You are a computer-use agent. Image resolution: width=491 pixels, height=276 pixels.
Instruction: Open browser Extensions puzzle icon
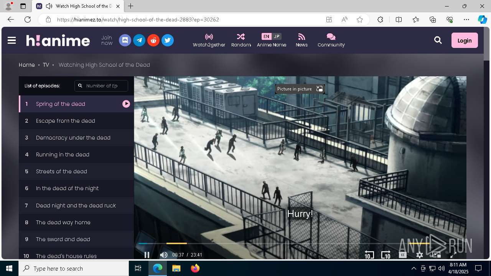pos(380,20)
